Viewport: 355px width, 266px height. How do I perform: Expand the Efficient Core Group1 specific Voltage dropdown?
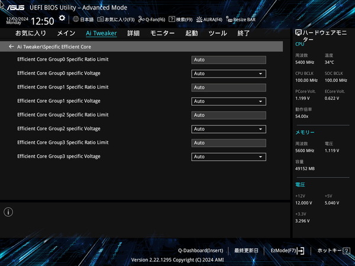[228, 101]
